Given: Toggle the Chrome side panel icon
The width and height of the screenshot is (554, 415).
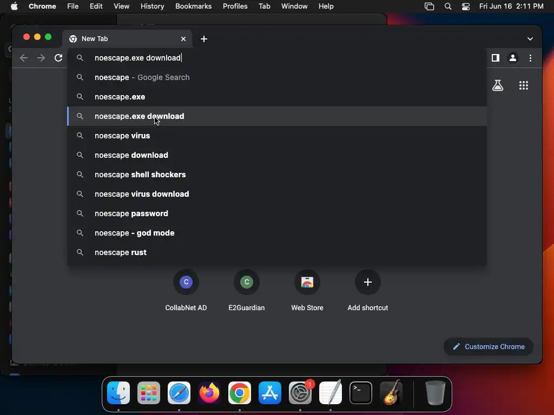Looking at the screenshot, I should pyautogui.click(x=496, y=58).
